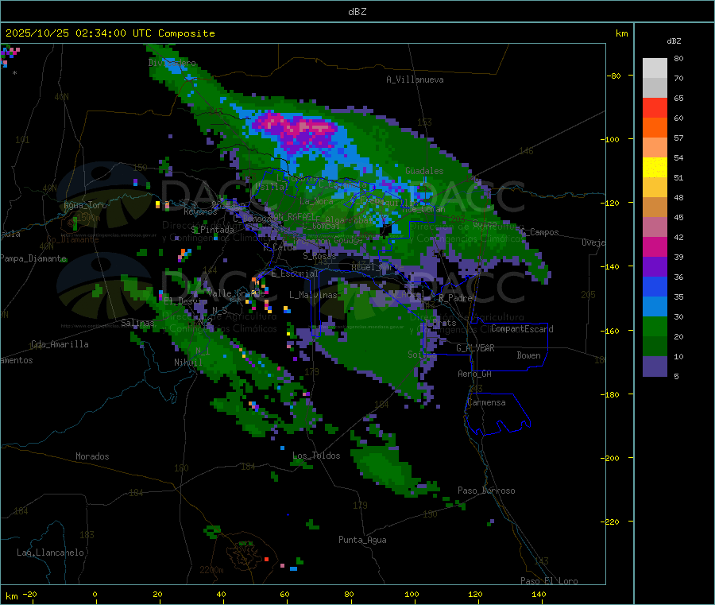Click the El_Desvio location label

[184, 301]
